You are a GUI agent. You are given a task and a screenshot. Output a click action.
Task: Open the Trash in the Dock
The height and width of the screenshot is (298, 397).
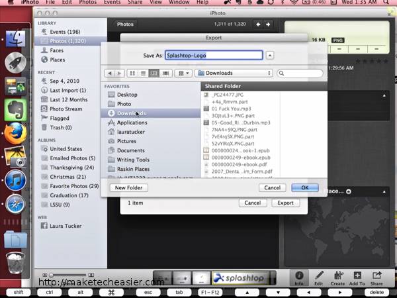tap(15, 263)
